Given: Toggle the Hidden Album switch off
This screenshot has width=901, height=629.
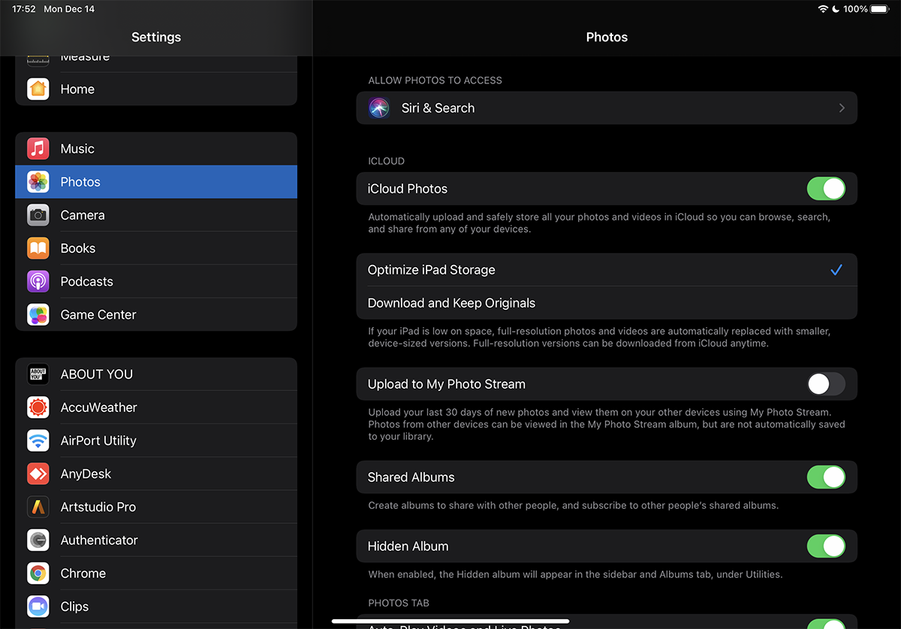Looking at the screenshot, I should tap(825, 546).
